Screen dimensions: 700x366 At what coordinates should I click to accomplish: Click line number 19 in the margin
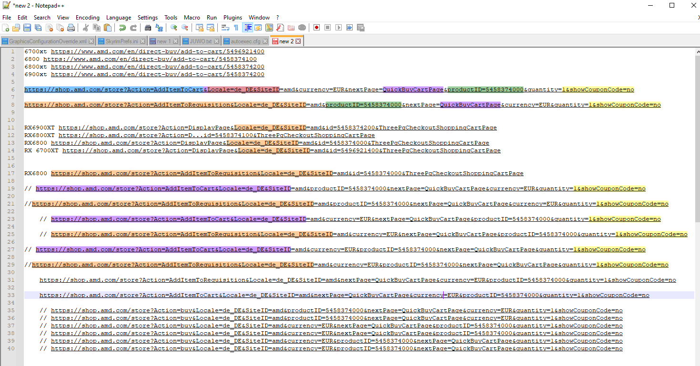click(11, 188)
